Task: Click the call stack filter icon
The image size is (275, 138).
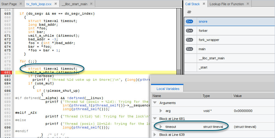Action: pos(189,12)
